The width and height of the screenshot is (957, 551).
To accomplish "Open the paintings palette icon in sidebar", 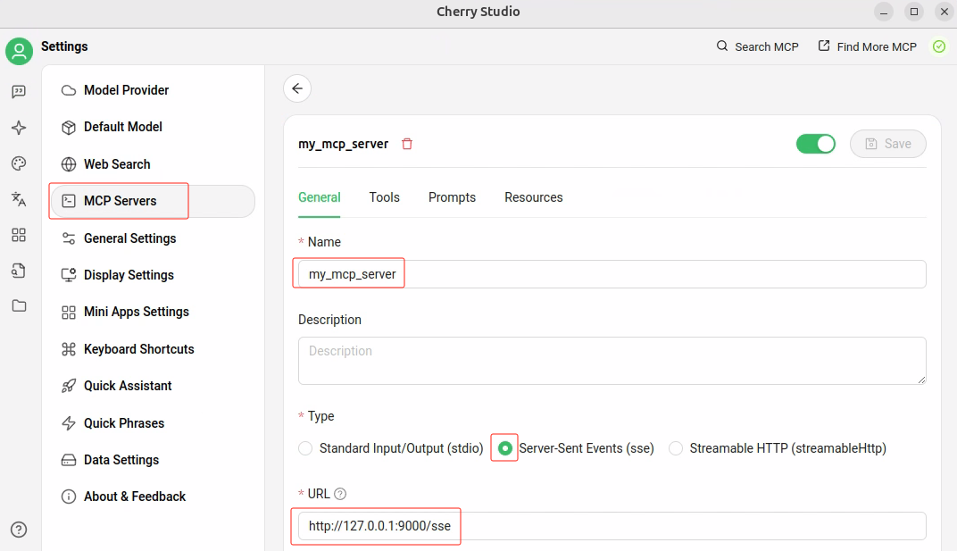I will click(x=19, y=163).
